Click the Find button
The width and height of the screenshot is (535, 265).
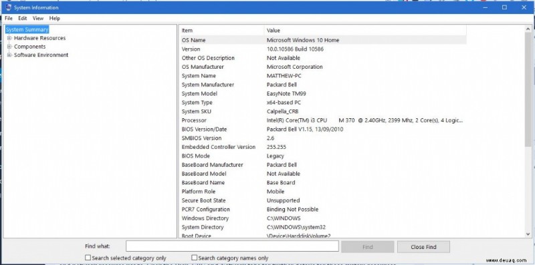pyautogui.click(x=367, y=247)
